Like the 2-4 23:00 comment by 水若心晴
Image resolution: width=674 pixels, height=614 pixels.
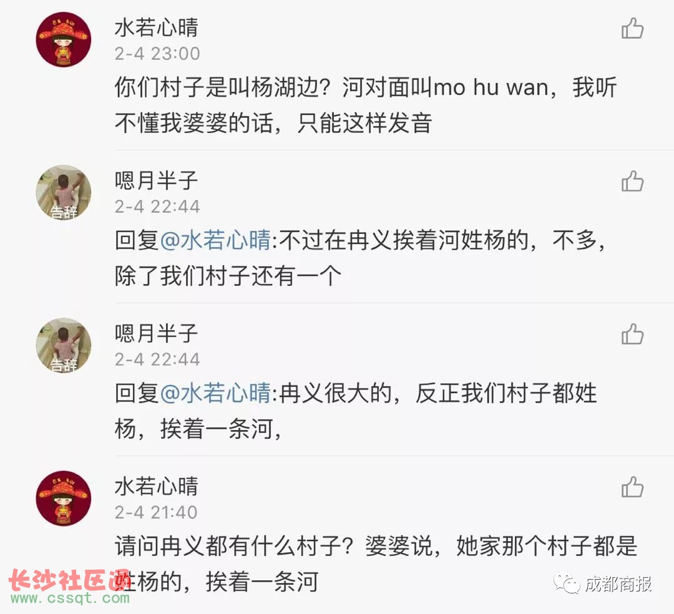[x=632, y=28]
